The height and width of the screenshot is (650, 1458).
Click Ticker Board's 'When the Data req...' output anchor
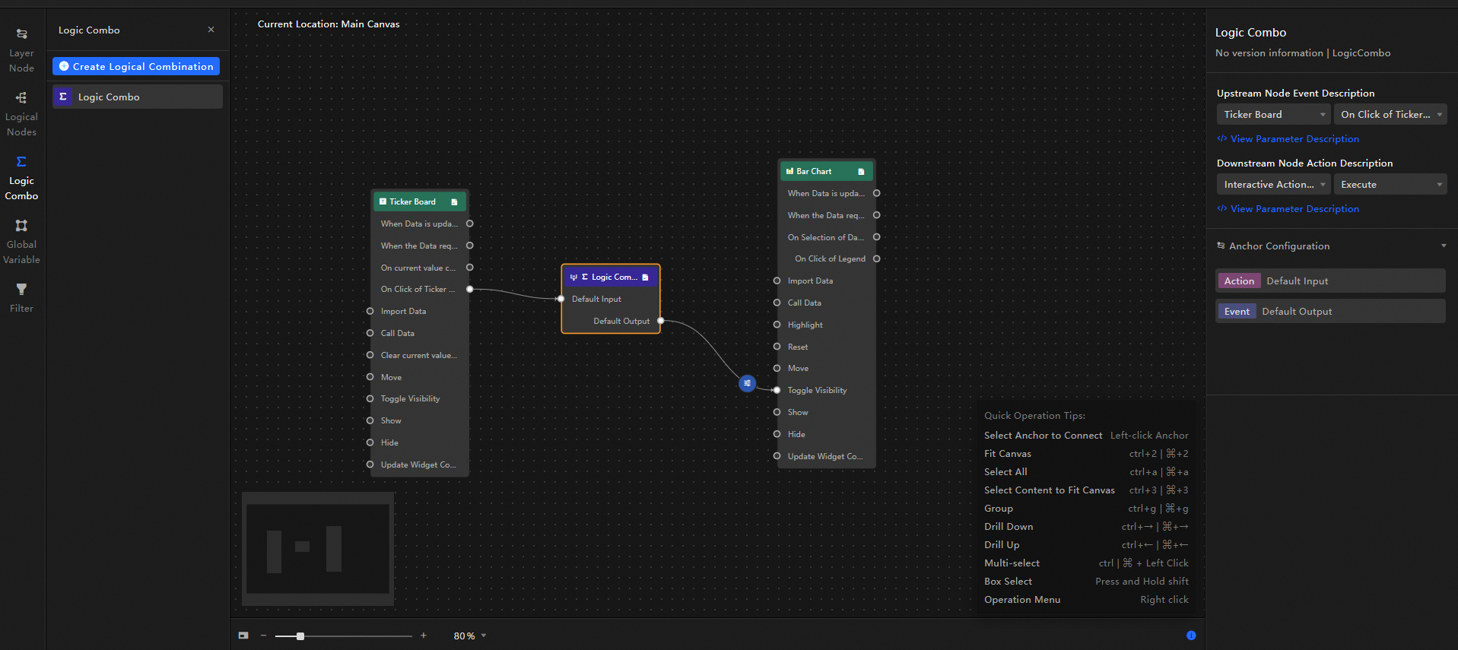pos(470,246)
